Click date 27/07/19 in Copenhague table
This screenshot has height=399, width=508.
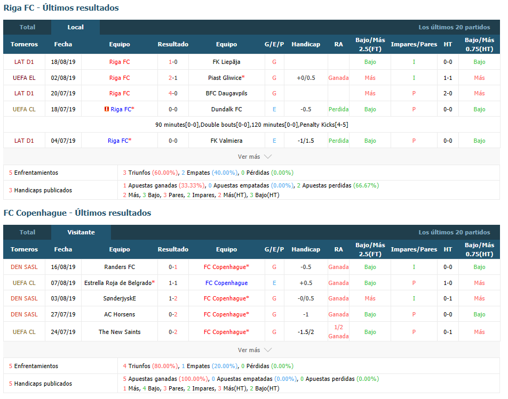click(x=63, y=314)
